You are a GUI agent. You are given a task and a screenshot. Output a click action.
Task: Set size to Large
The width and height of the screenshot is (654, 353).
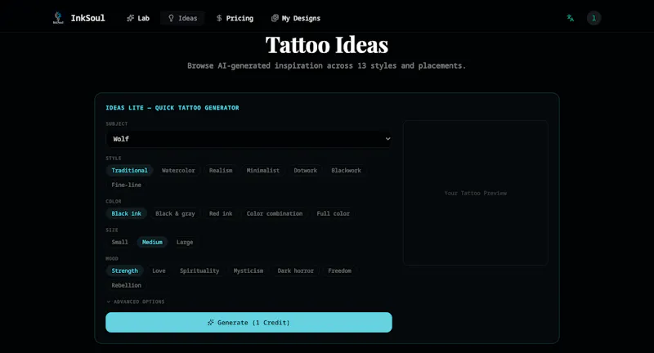185,242
